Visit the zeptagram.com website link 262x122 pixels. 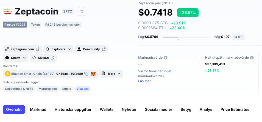22,49
